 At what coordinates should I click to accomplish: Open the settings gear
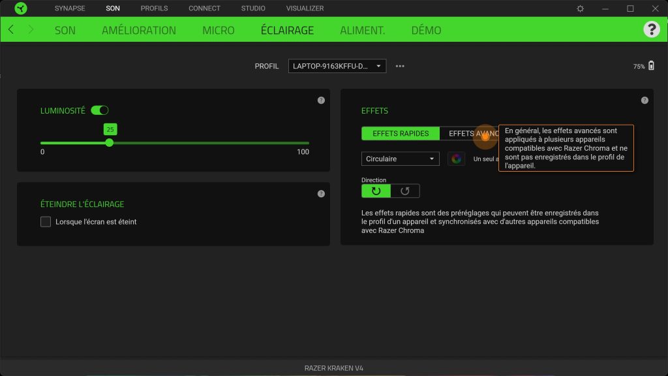(580, 8)
